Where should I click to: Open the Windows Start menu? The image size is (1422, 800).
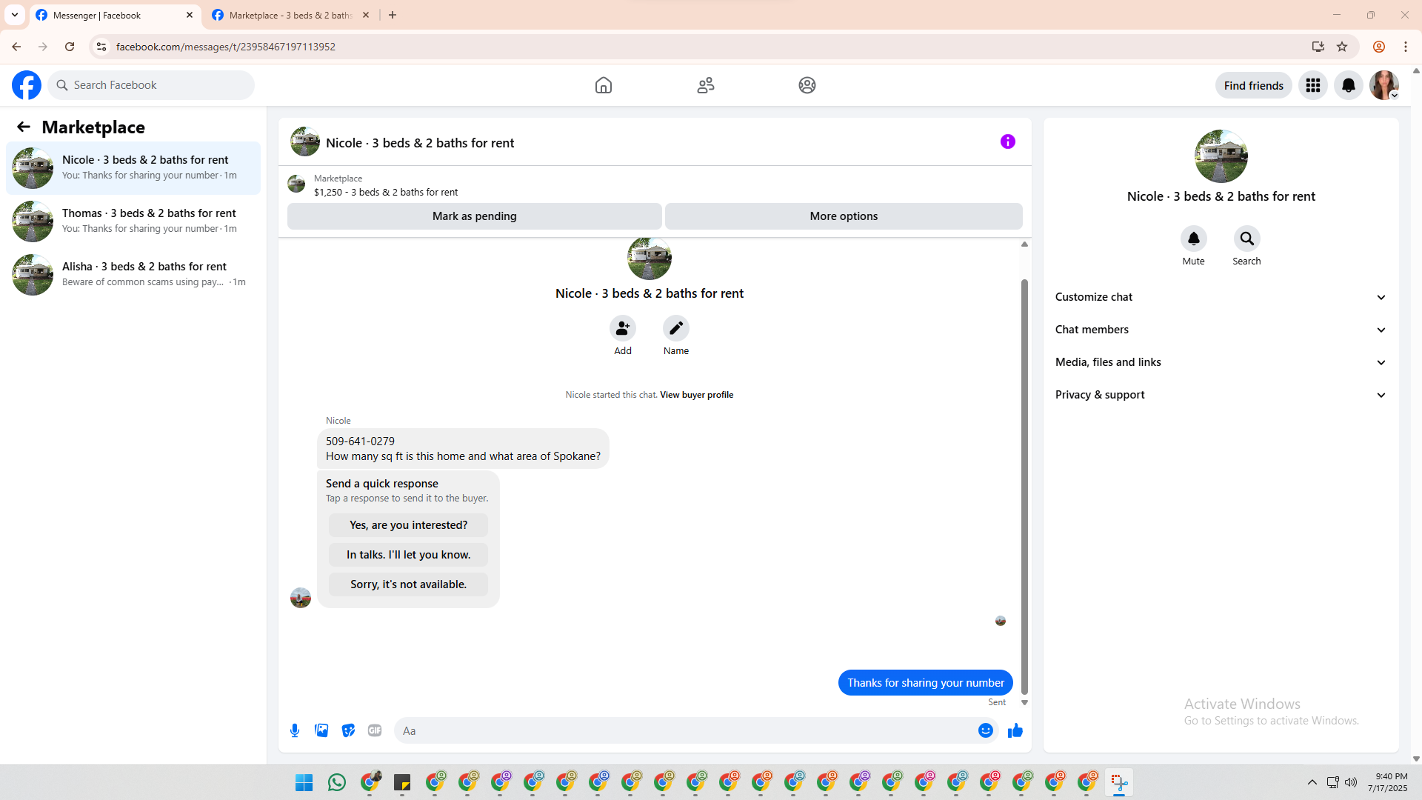point(304,782)
